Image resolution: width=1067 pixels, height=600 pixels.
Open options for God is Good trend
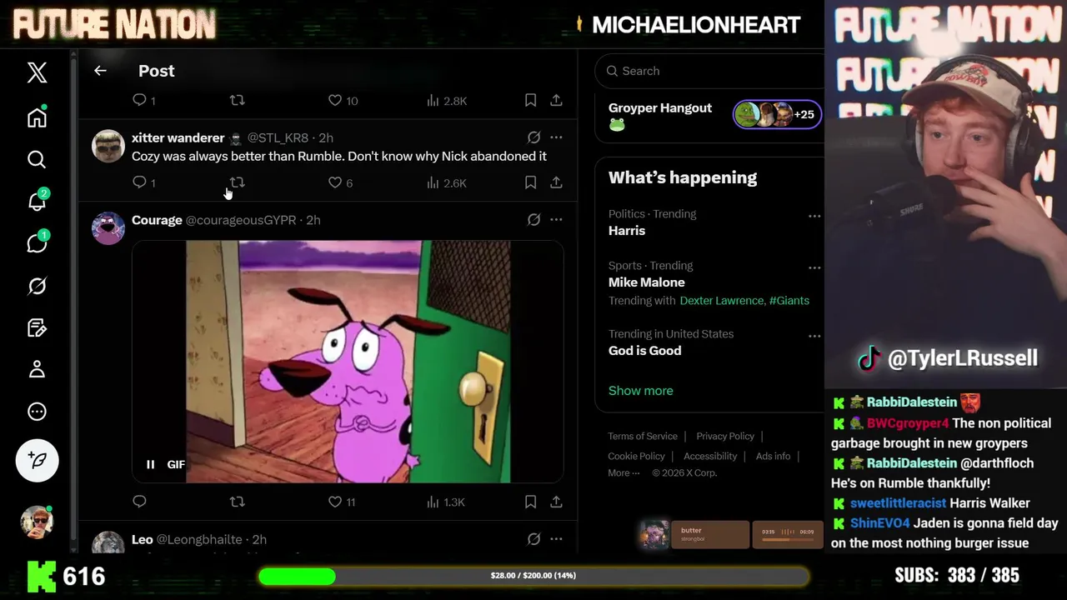click(x=814, y=336)
